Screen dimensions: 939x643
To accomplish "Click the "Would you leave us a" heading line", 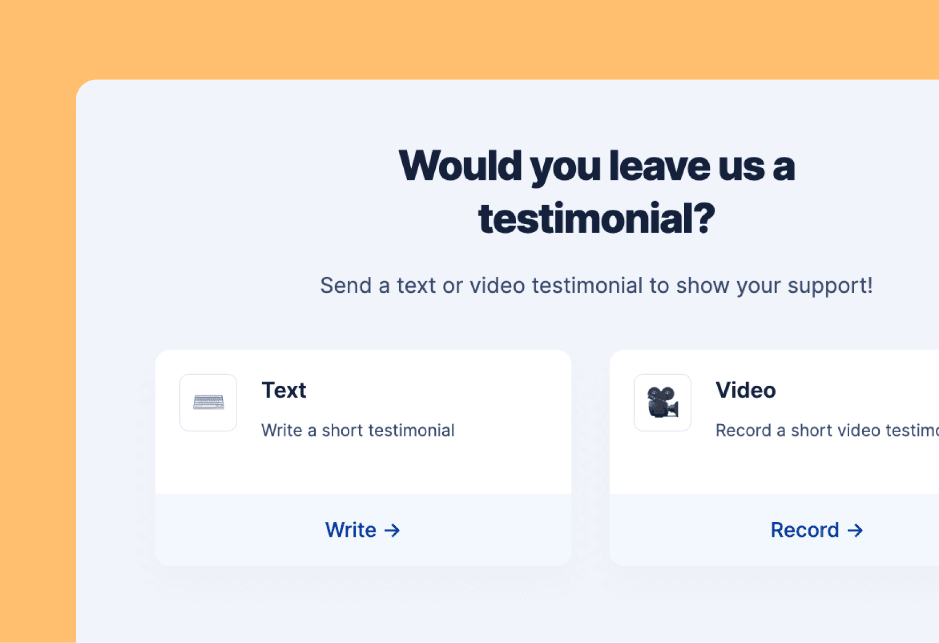I will pos(596,166).
